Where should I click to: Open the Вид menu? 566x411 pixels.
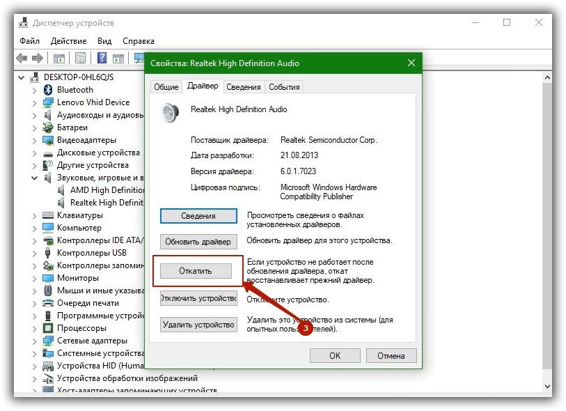[104, 41]
